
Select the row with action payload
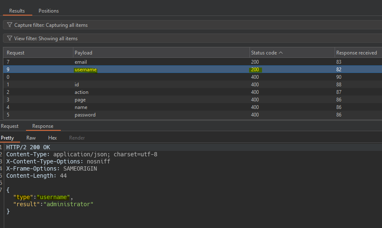coord(81,92)
